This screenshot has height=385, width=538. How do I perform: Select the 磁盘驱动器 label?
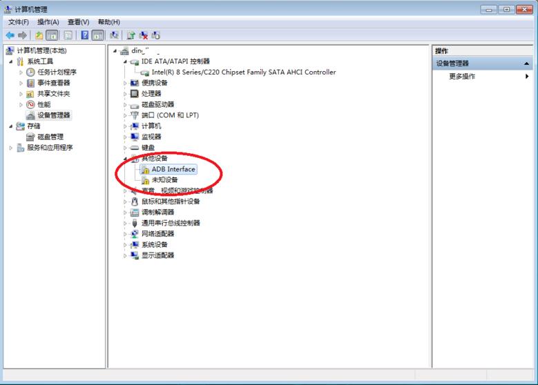tap(158, 105)
